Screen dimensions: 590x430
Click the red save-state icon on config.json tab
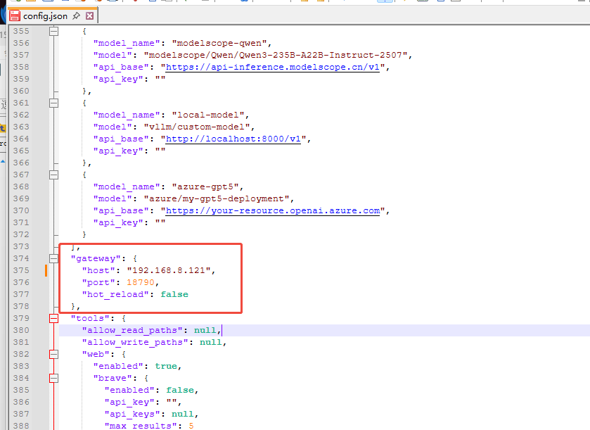15,15
